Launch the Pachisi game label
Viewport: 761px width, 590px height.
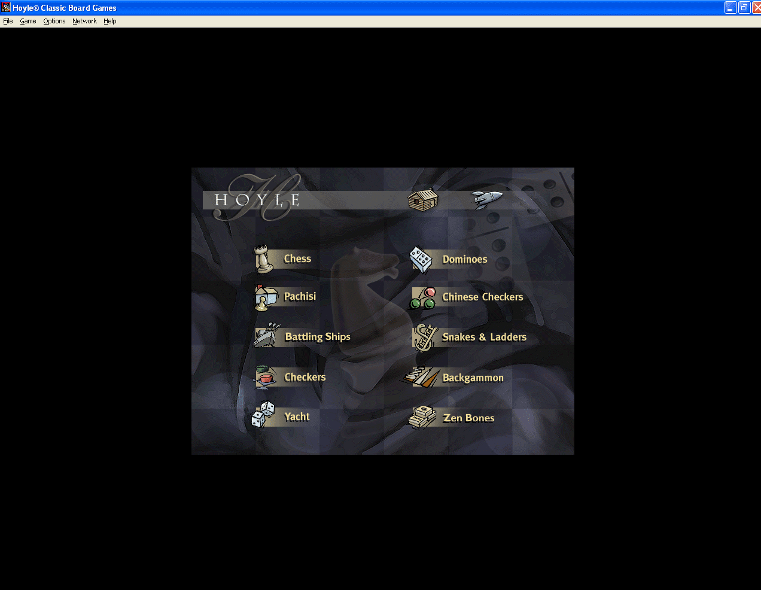[x=300, y=296]
